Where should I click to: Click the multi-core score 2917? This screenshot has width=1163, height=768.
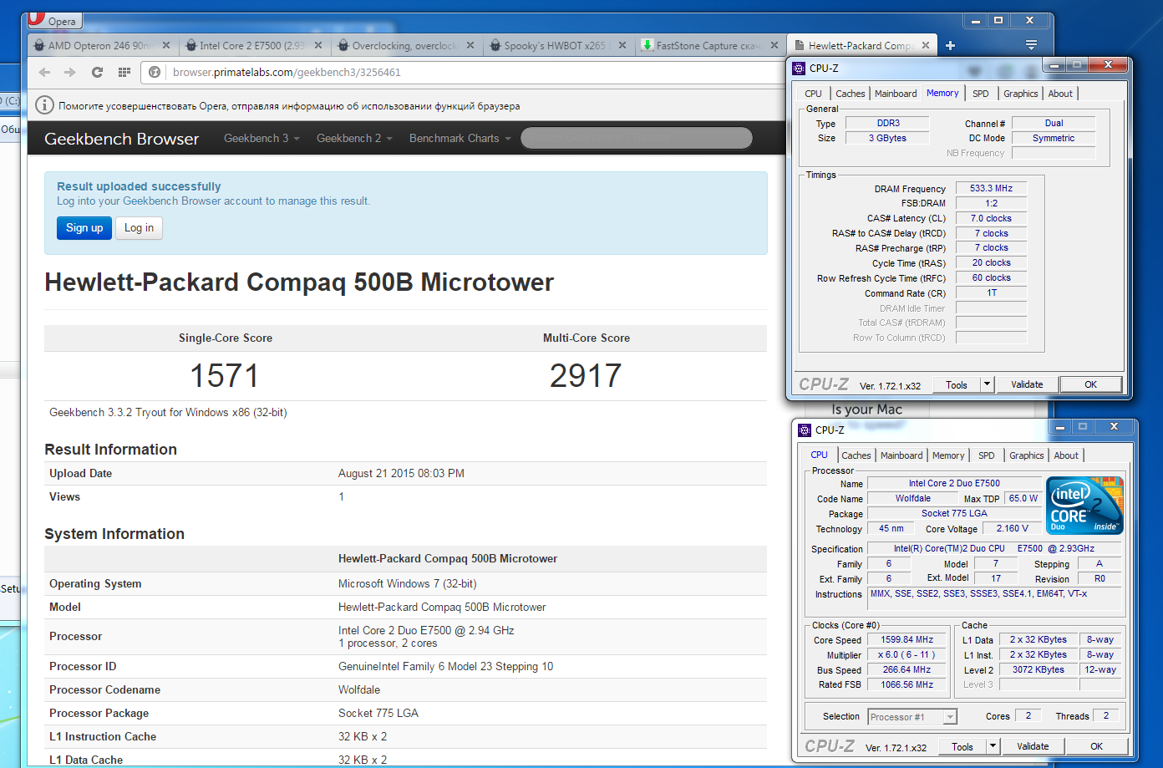click(586, 376)
